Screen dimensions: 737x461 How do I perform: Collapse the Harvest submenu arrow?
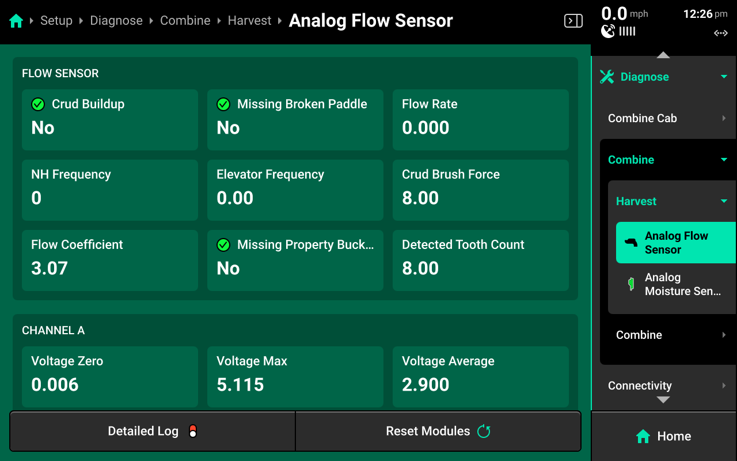(x=724, y=201)
